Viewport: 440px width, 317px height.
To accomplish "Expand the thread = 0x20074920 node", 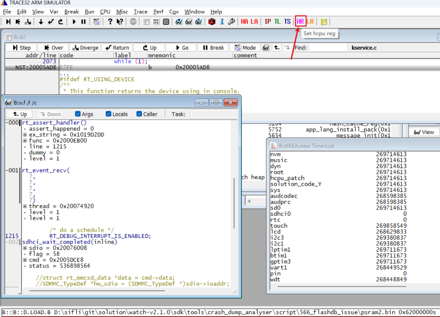I will click(25, 206).
